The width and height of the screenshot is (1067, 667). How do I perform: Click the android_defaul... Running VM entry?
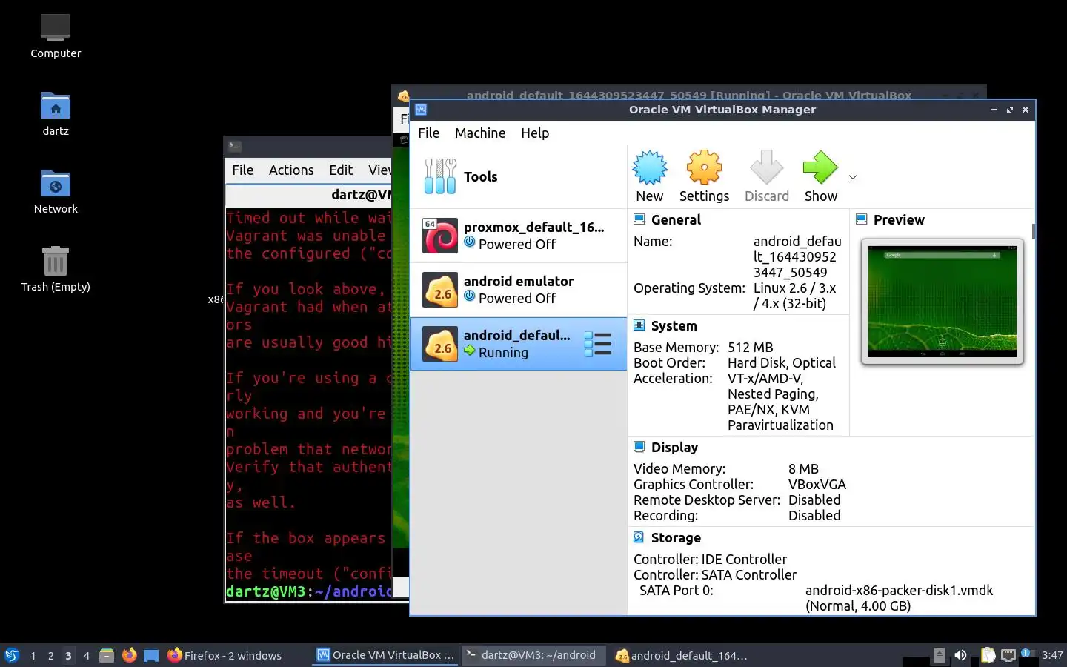pyautogui.click(x=519, y=344)
